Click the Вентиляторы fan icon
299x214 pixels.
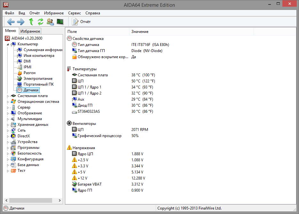click(x=69, y=123)
